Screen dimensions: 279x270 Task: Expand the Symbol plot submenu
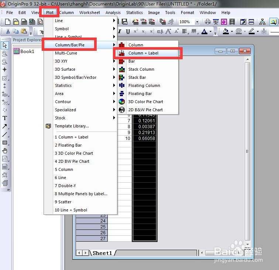(80, 29)
